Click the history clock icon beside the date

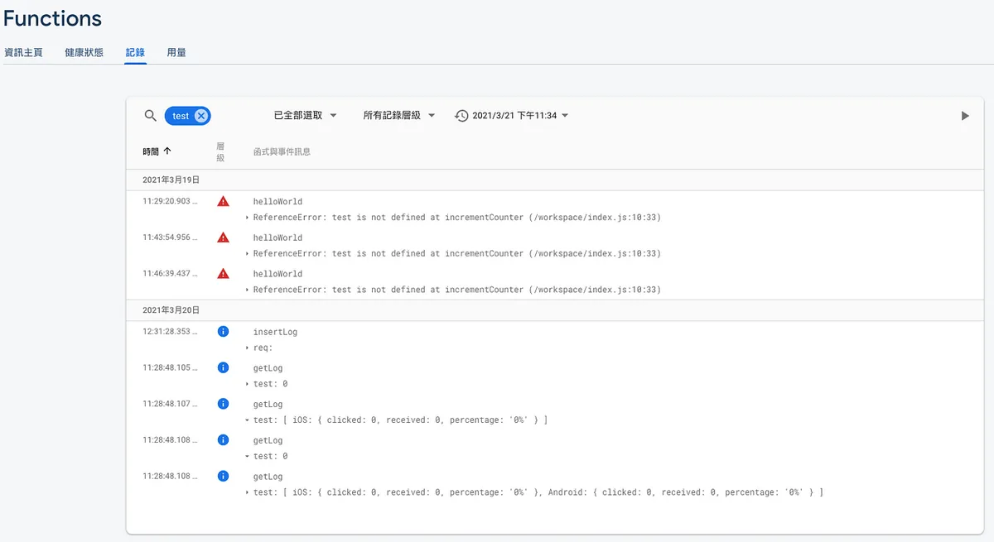(x=462, y=116)
